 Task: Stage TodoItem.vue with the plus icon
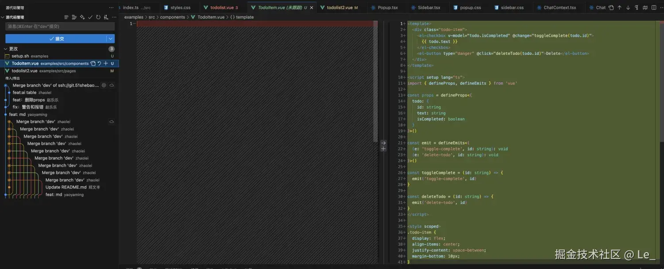point(106,64)
